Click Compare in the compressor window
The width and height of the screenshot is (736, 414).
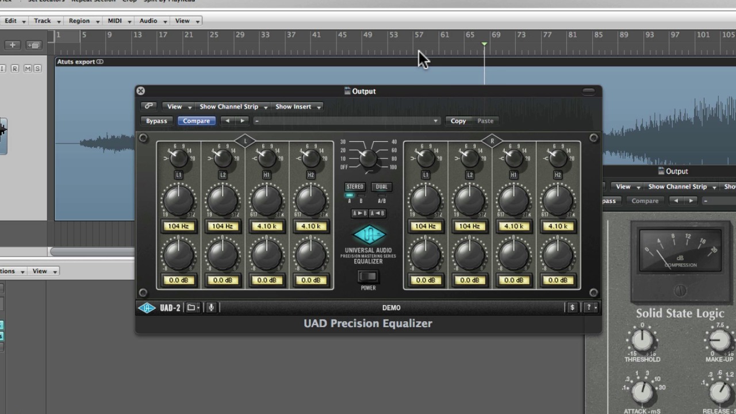[645, 201]
